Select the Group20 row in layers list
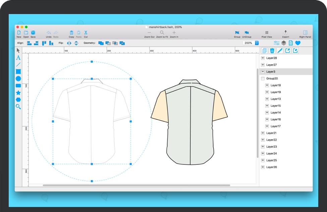This screenshot has height=212, width=327. coord(272,79)
